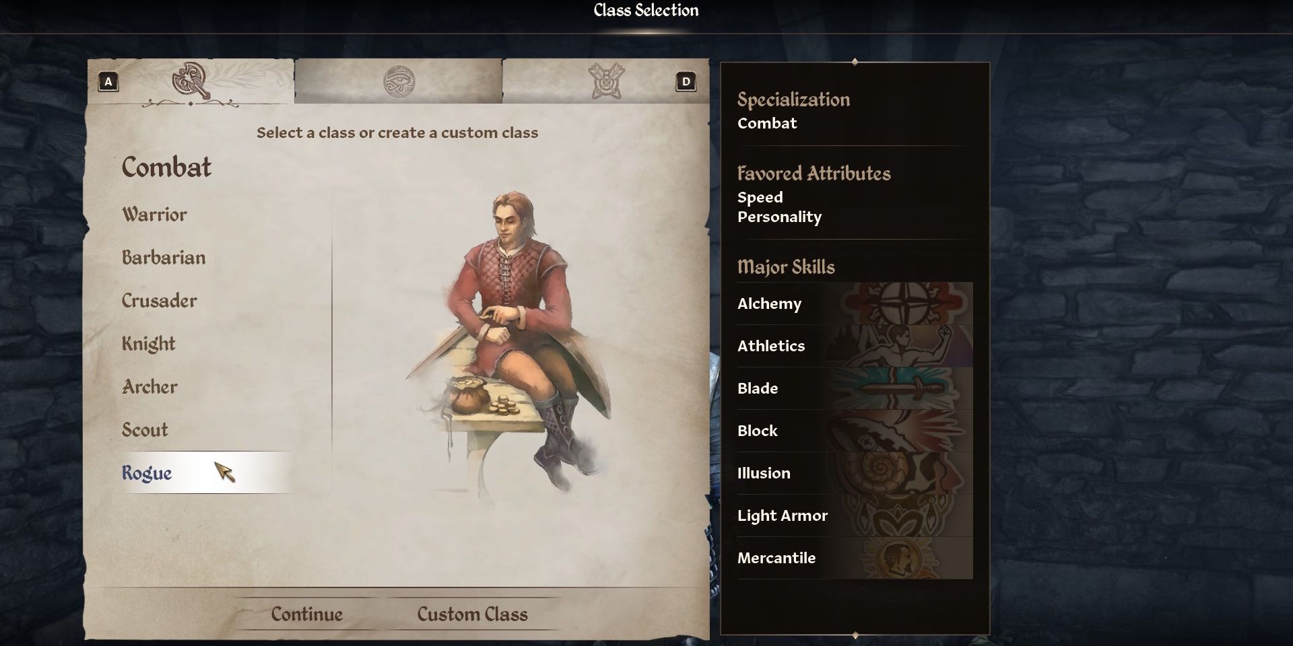Click the D key next tab icon

(686, 82)
